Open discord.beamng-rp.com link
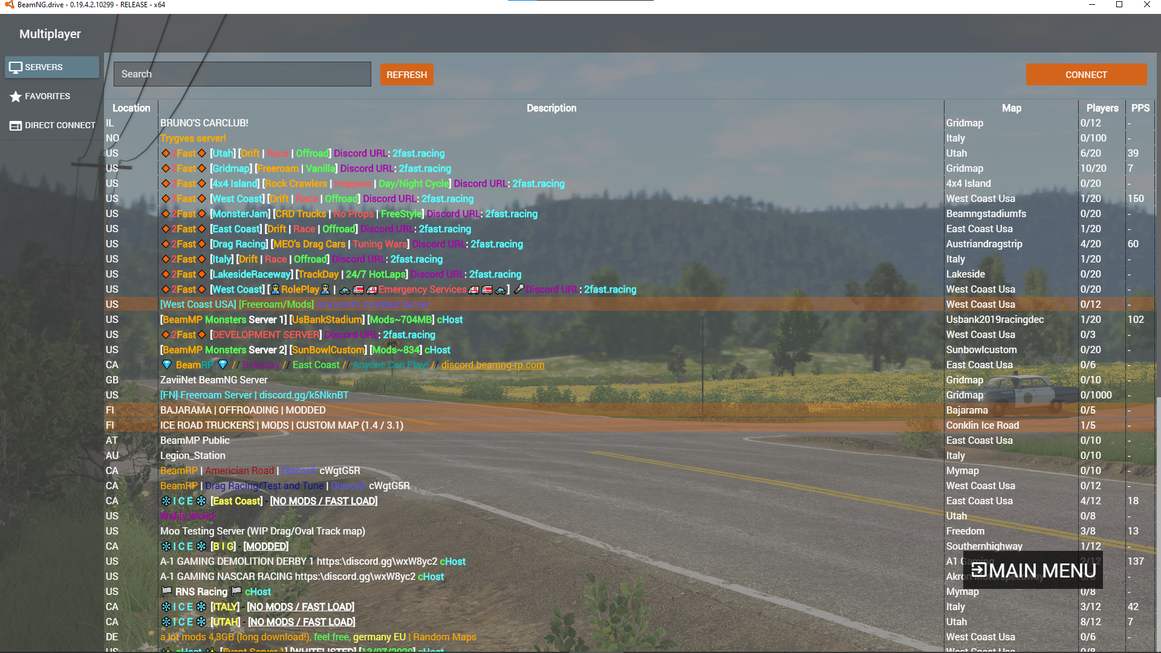The width and height of the screenshot is (1161, 653). point(492,365)
